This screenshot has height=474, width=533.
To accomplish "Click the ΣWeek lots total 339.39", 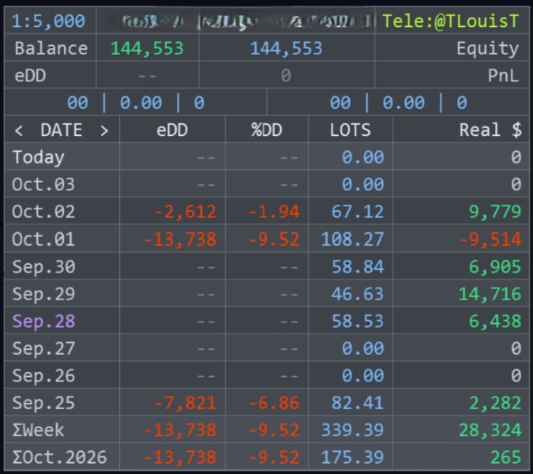I will 352,430.
